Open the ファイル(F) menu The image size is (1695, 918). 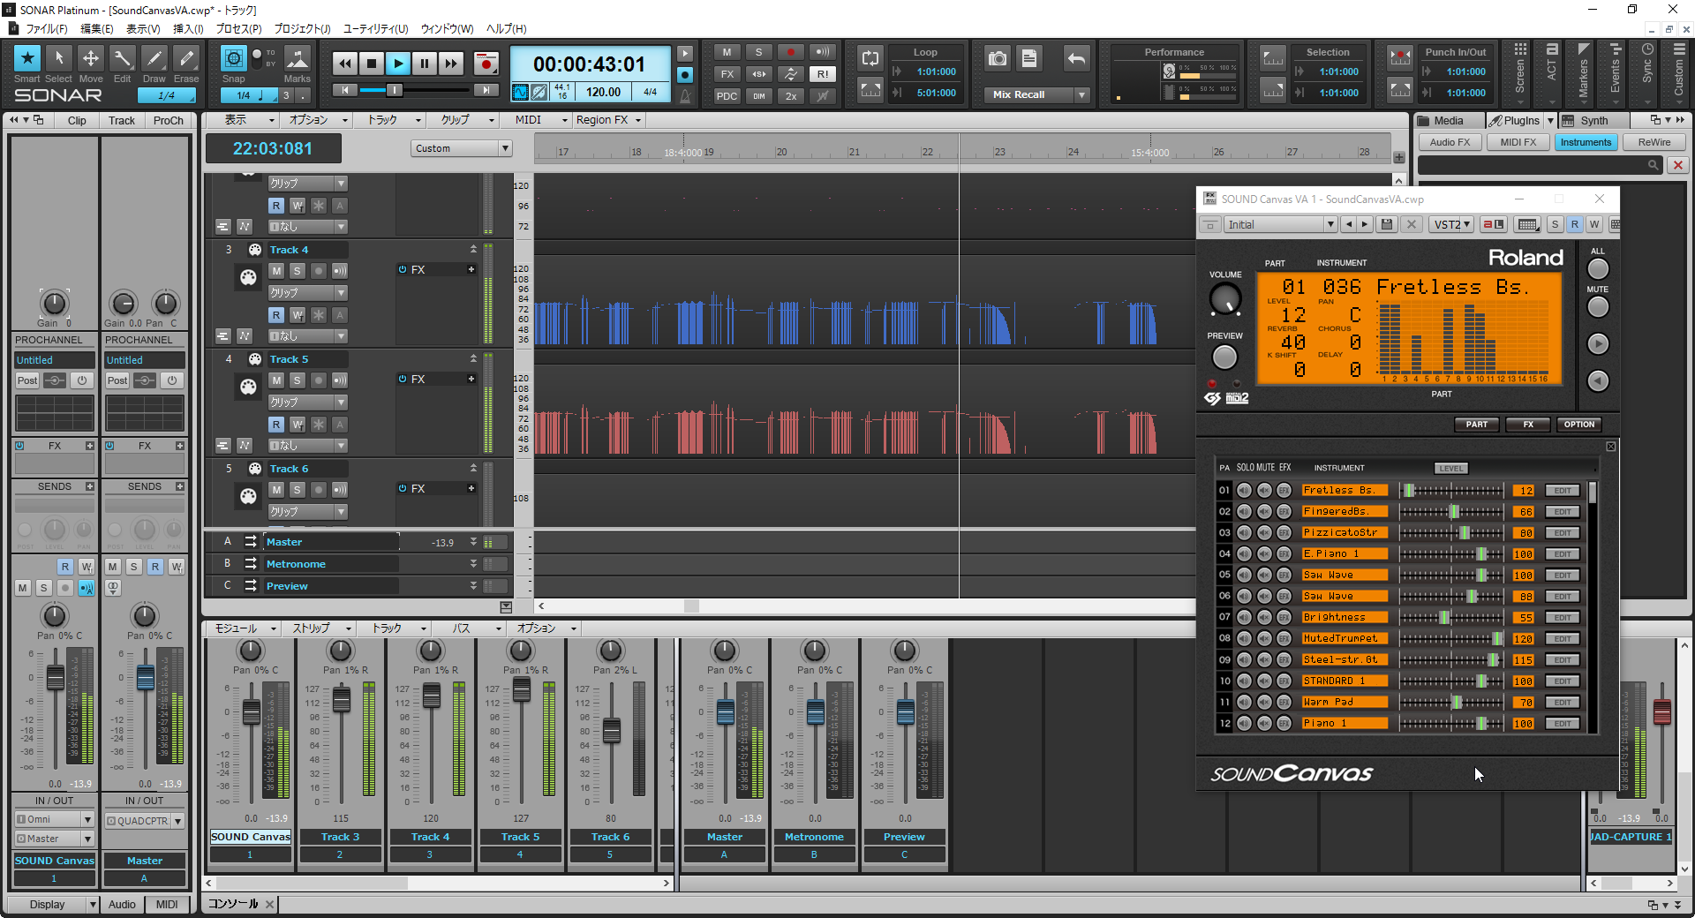47,29
